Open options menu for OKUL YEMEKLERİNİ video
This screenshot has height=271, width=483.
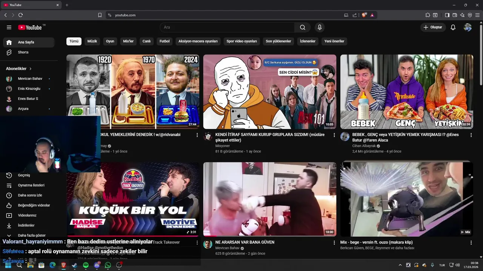click(197, 135)
